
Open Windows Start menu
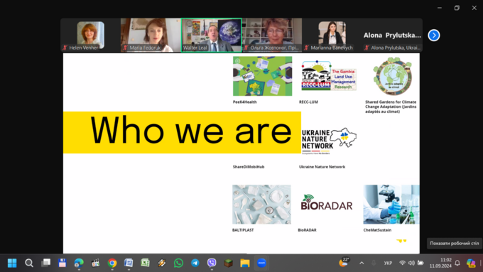click(12, 263)
